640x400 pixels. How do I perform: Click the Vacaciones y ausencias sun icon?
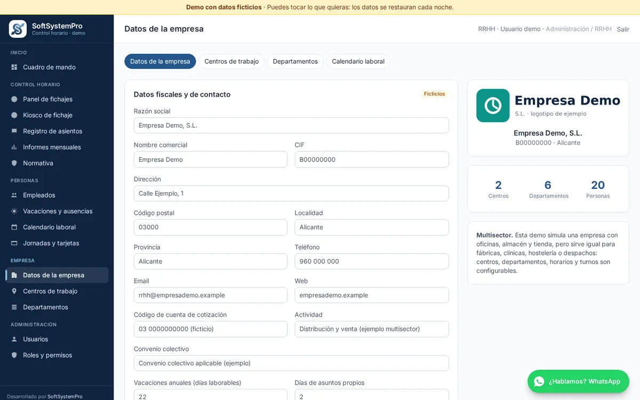click(14, 211)
